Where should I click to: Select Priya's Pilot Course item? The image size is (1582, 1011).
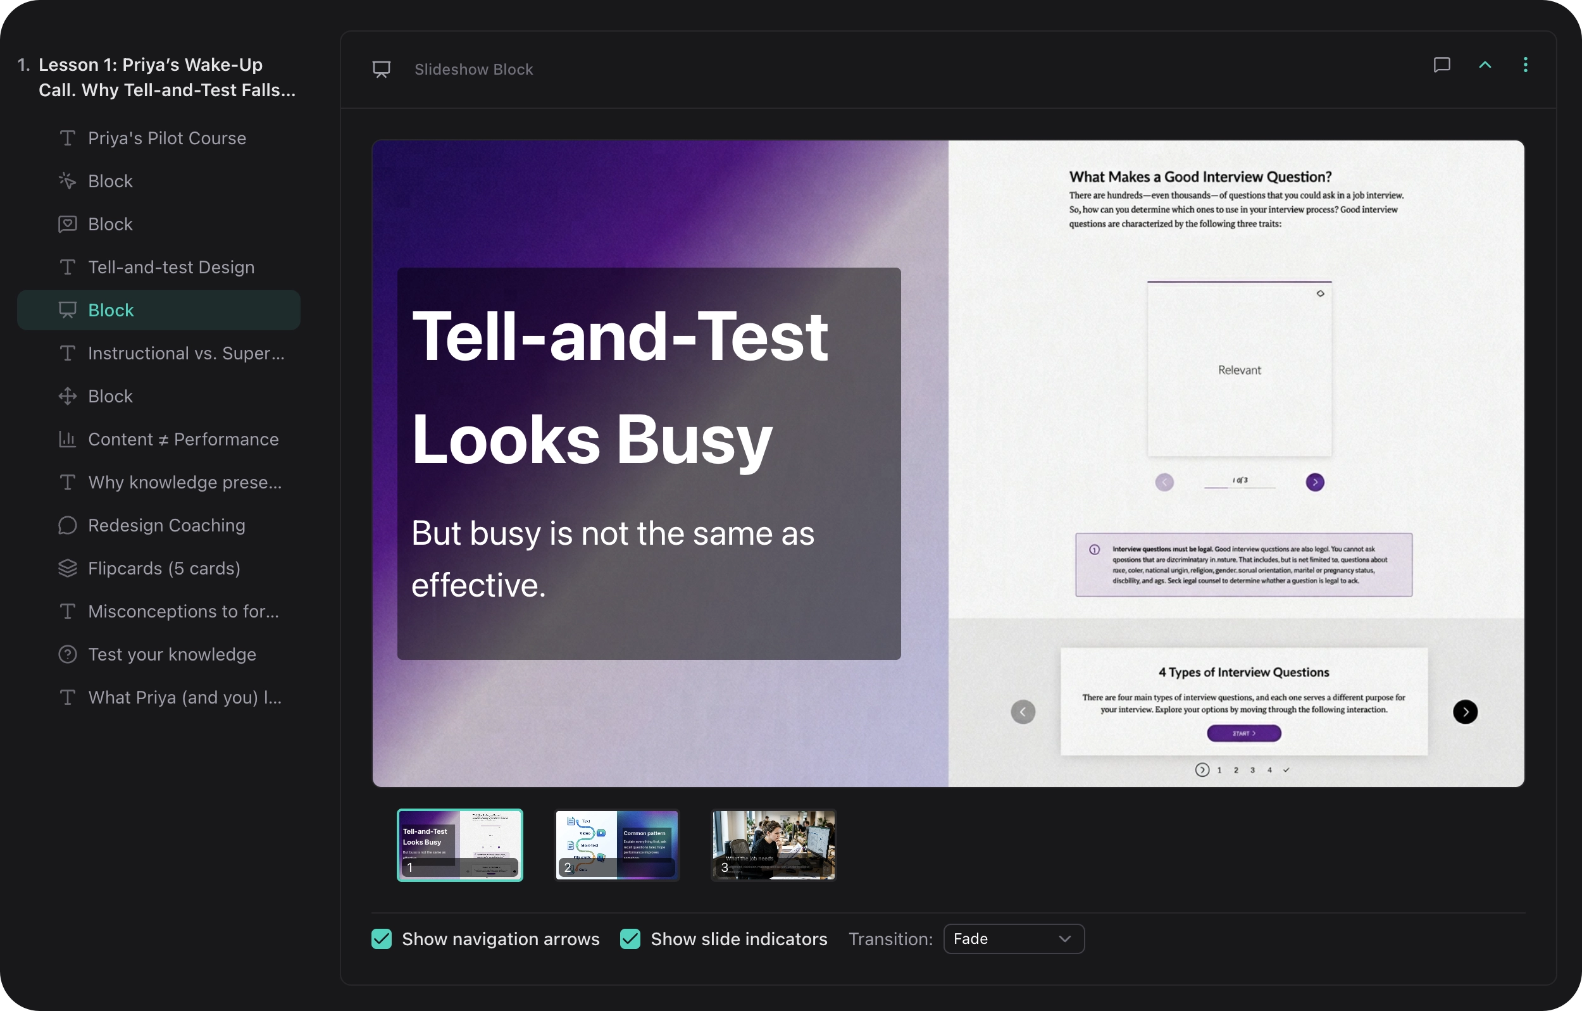167,138
